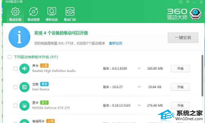Open the 驱动安装 gear icon tab
The width and height of the screenshot is (205, 123).
(x=15, y=12)
